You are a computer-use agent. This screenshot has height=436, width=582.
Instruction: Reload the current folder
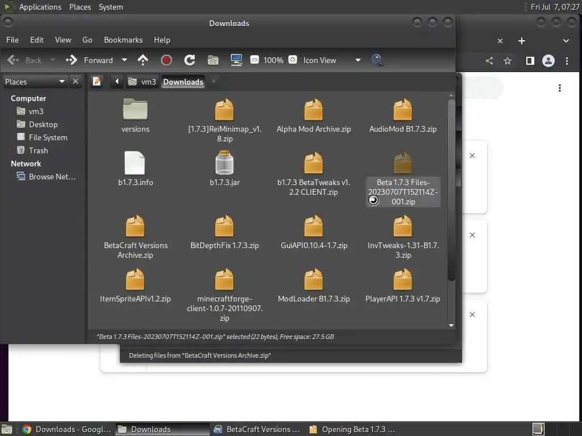[x=190, y=60]
